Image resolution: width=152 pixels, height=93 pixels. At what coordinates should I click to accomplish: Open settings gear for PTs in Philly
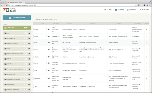(29, 74)
